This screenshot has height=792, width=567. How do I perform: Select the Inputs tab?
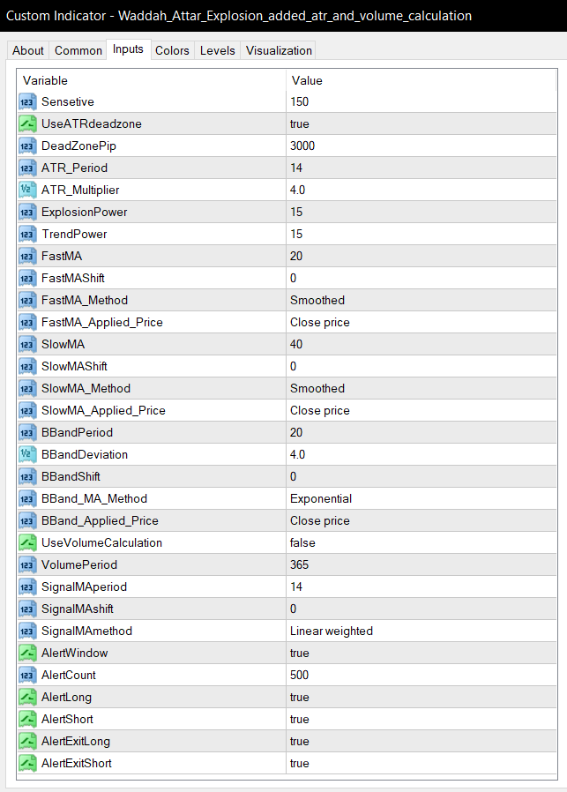pos(128,49)
